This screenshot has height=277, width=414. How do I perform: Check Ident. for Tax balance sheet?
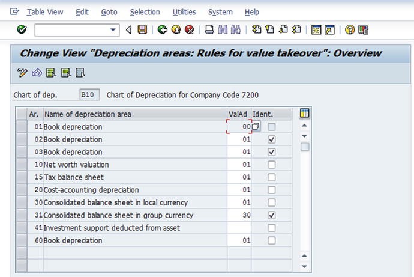[271, 177]
